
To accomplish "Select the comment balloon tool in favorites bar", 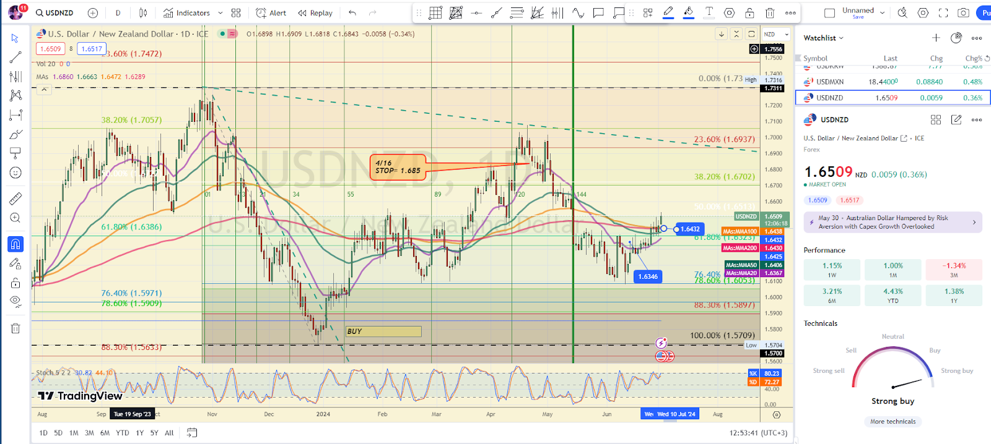I will point(598,13).
